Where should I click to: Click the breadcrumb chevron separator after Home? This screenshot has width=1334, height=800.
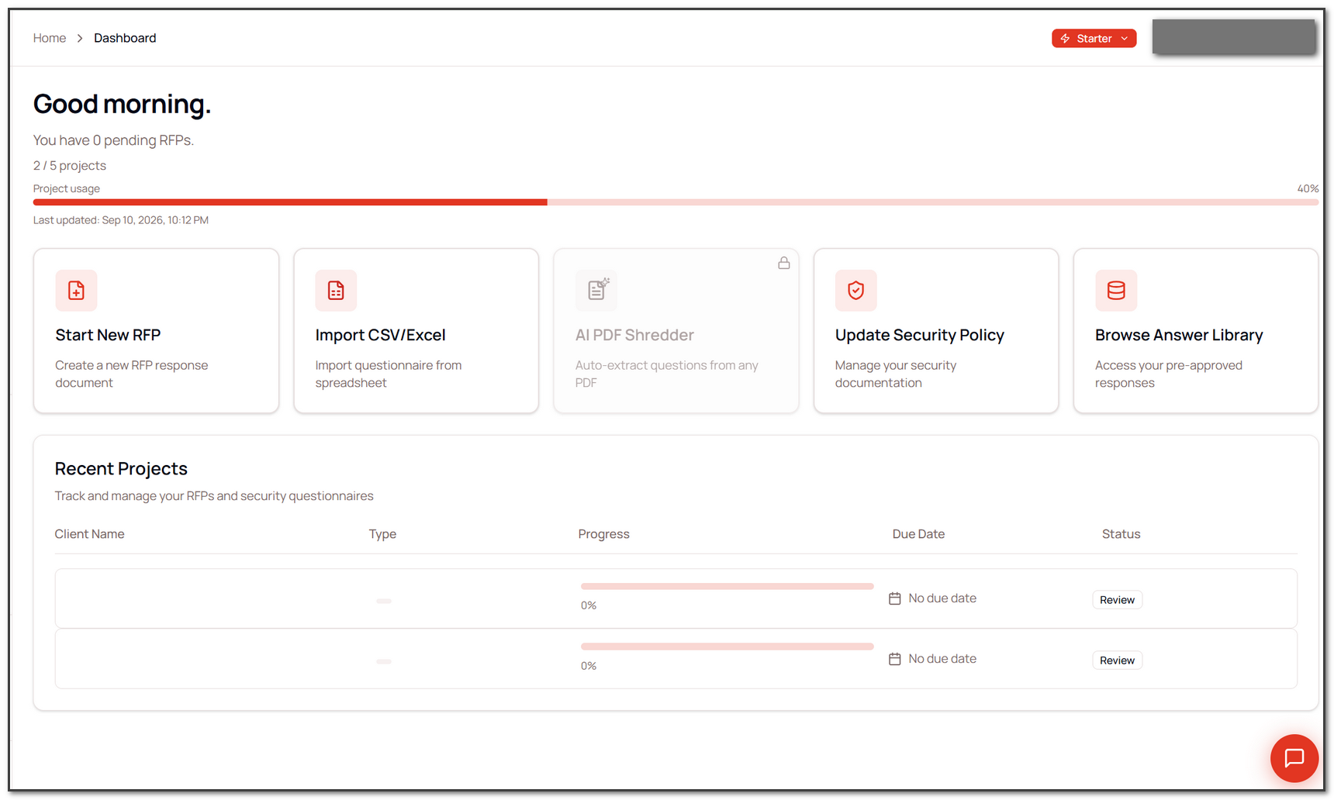click(x=80, y=38)
